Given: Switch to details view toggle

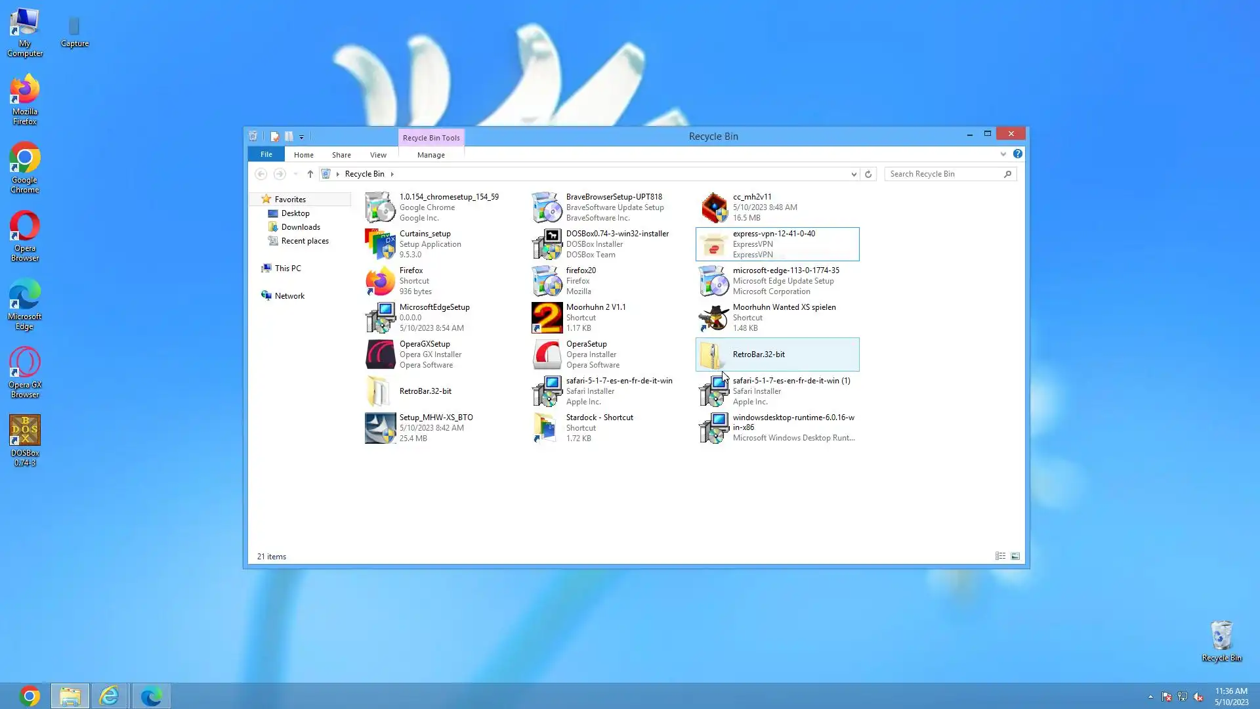Looking at the screenshot, I should pos(1000,556).
